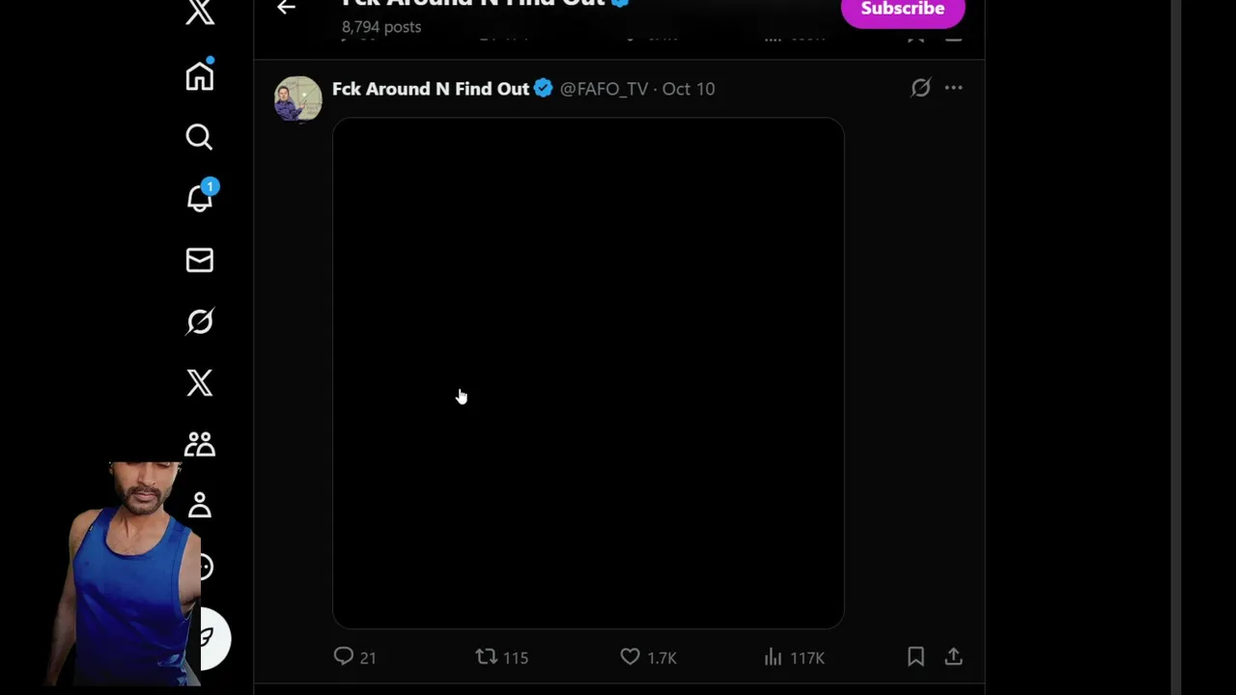Go back with the header arrow
Screen dimensions: 1236x695
coord(286,8)
